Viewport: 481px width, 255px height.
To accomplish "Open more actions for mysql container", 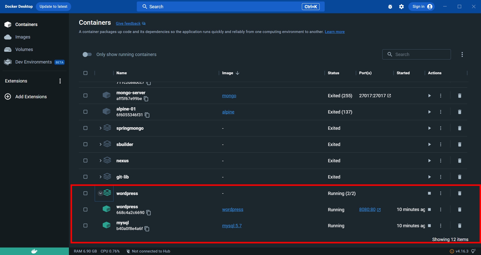I will (x=441, y=226).
